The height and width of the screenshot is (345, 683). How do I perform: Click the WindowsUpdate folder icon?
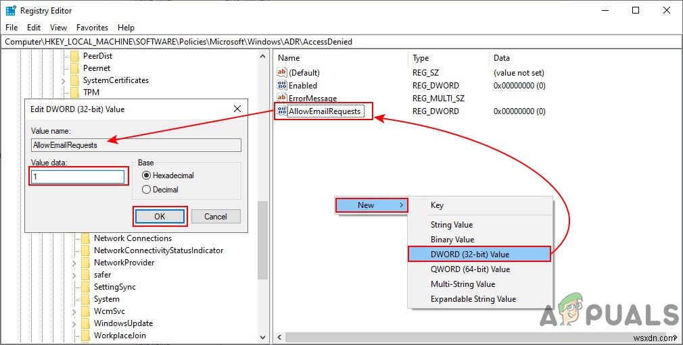tap(86, 323)
